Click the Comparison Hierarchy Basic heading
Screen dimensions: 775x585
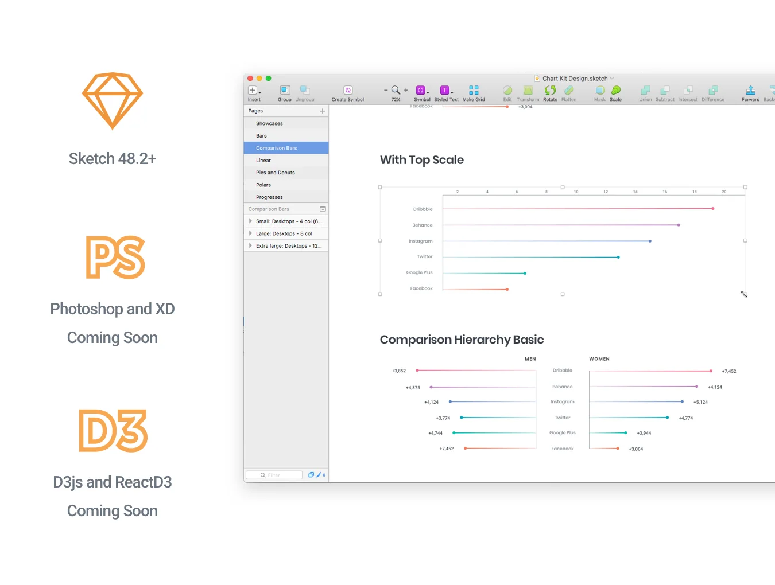(x=462, y=340)
